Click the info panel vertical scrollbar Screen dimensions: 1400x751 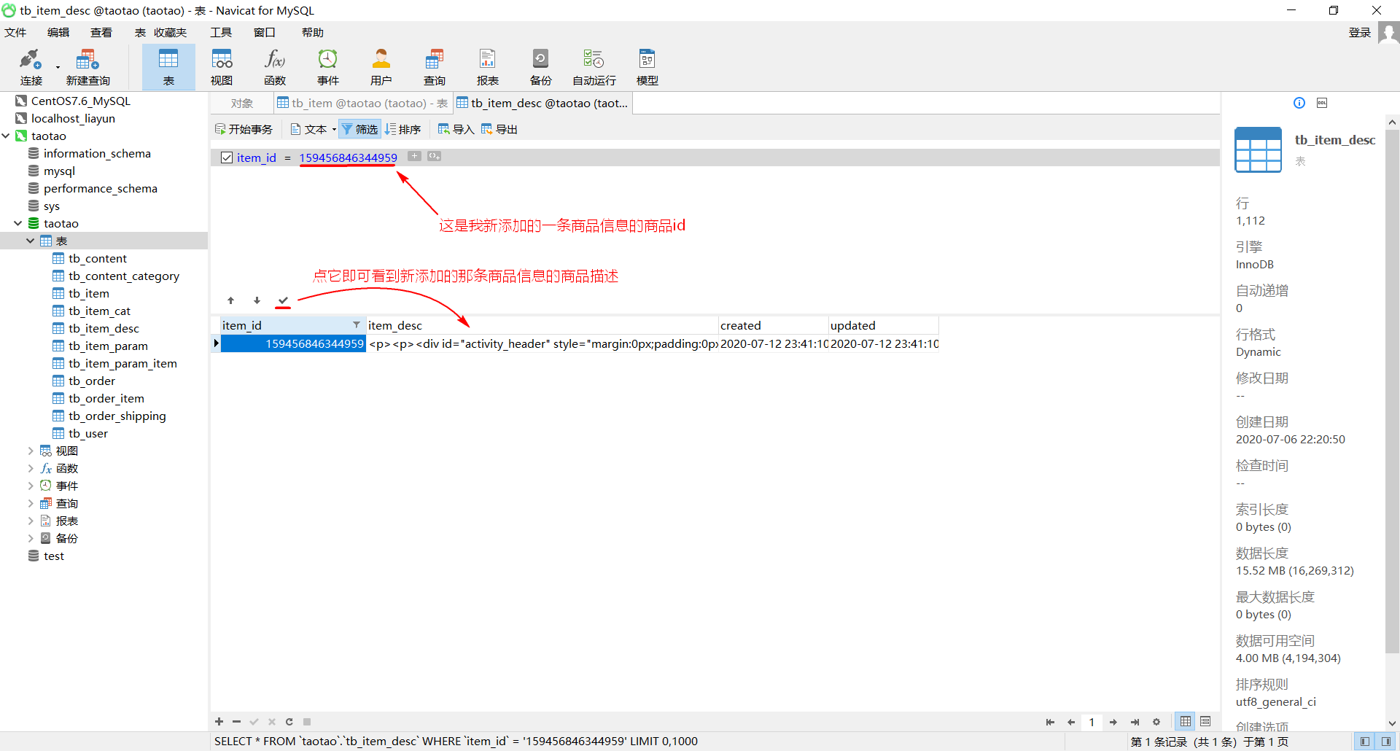[x=1392, y=391]
